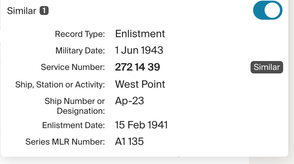Click the Series MLR Number label
294x164 pixels.
pos(65,142)
